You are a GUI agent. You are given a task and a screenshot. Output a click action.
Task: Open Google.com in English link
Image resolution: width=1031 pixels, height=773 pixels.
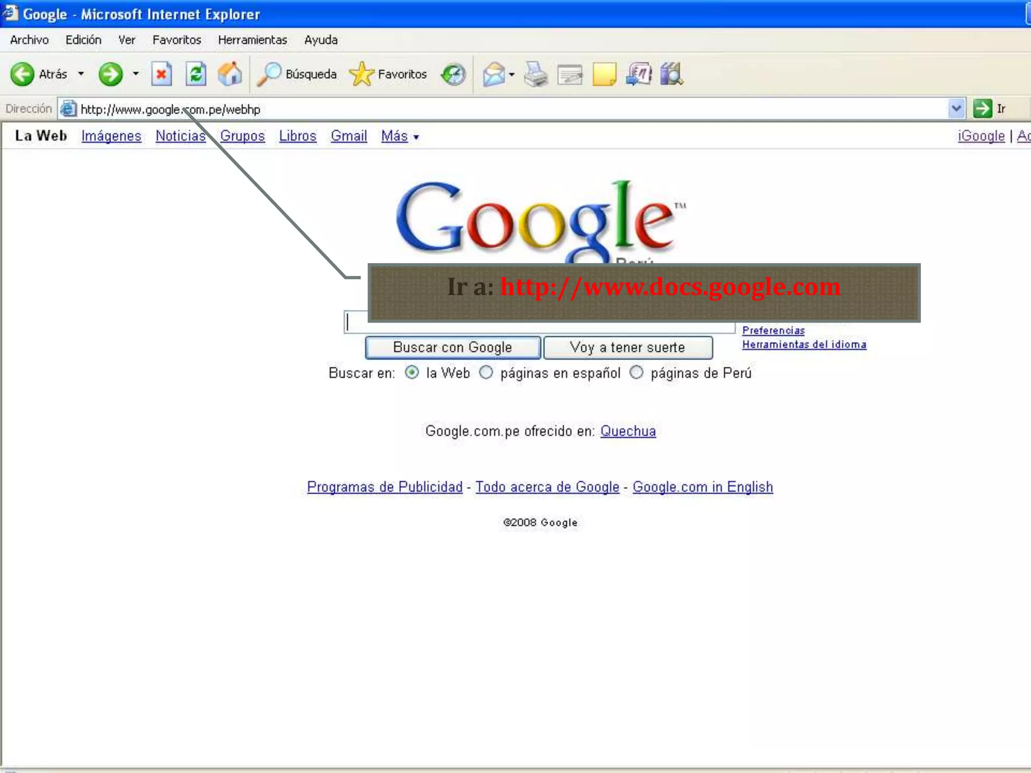tap(703, 487)
